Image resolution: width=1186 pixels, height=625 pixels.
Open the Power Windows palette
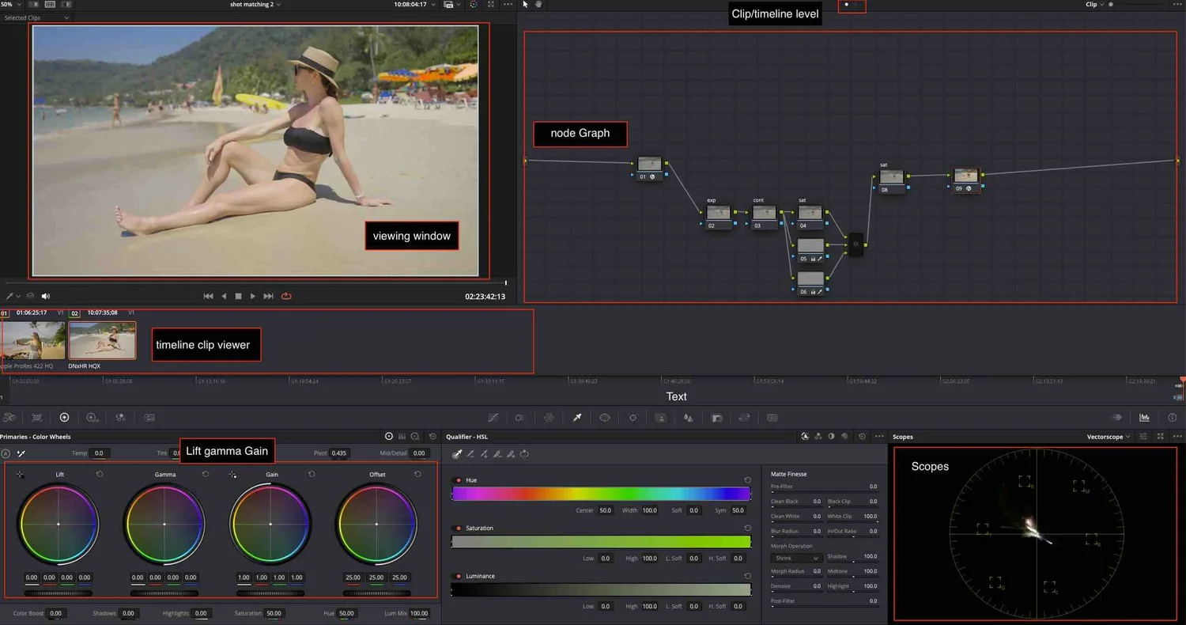click(x=605, y=417)
